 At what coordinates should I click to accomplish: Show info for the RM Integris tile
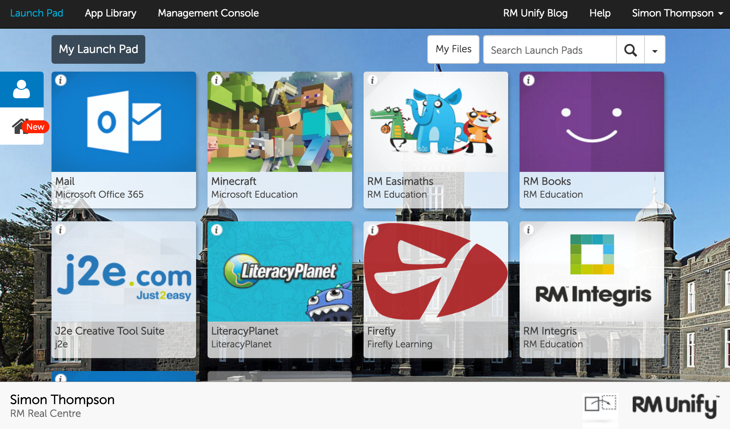tap(529, 230)
